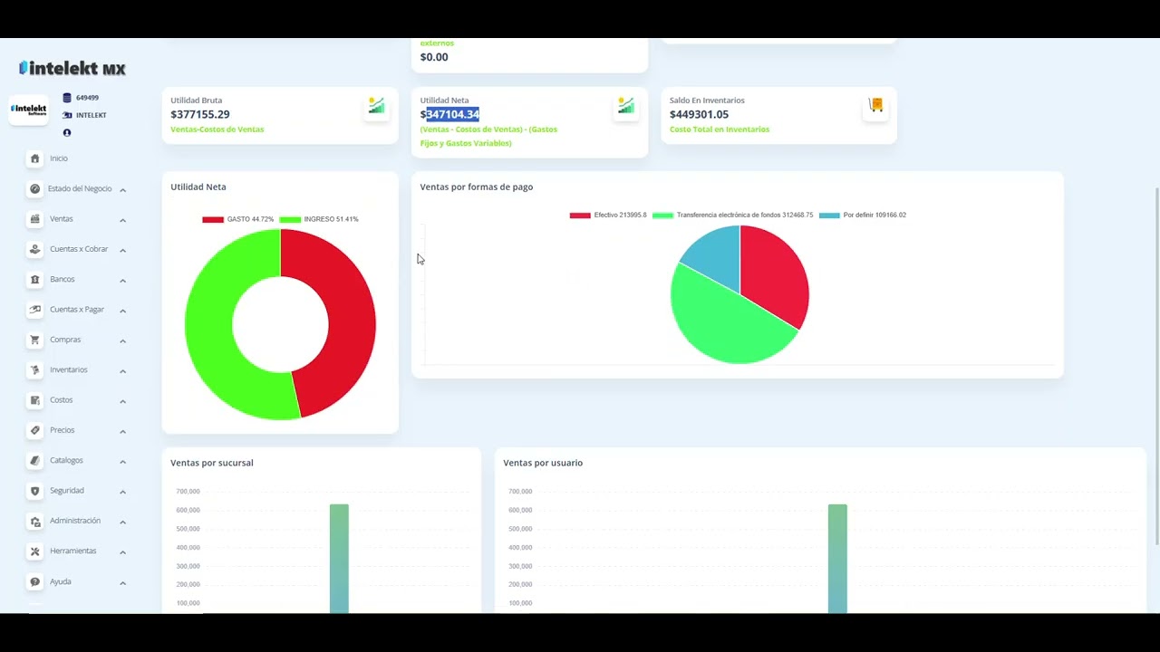Screen dimensions: 1160x652
Task: Expand the Estado del Negocio submenu chevron
Action: coord(122,190)
